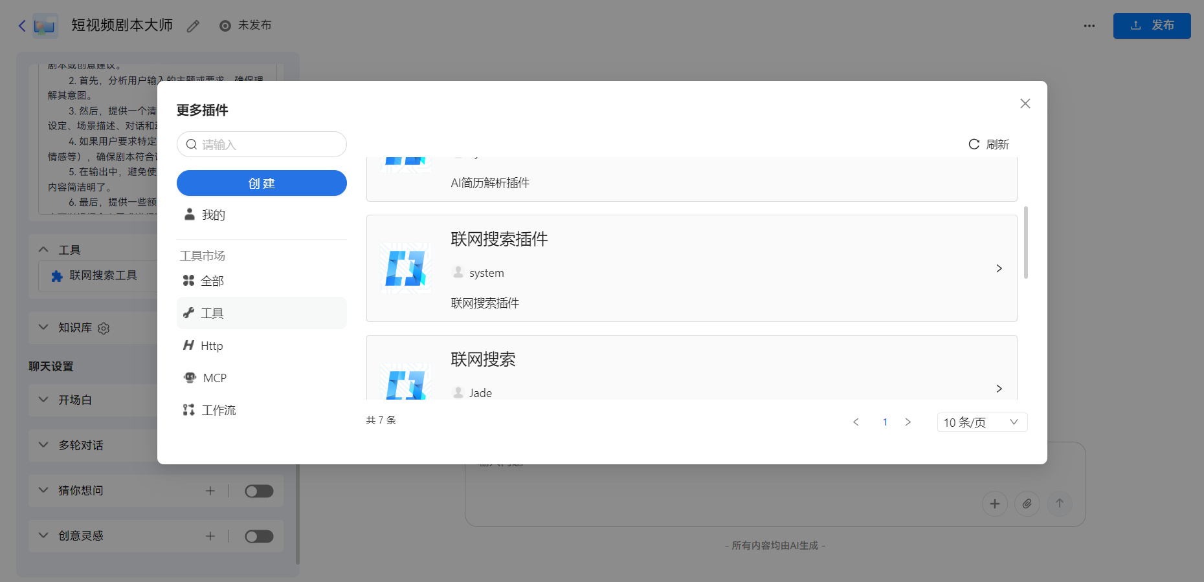Image resolution: width=1204 pixels, height=582 pixels.
Task: Click the 创建 button to create a plugin
Action: pos(262,183)
